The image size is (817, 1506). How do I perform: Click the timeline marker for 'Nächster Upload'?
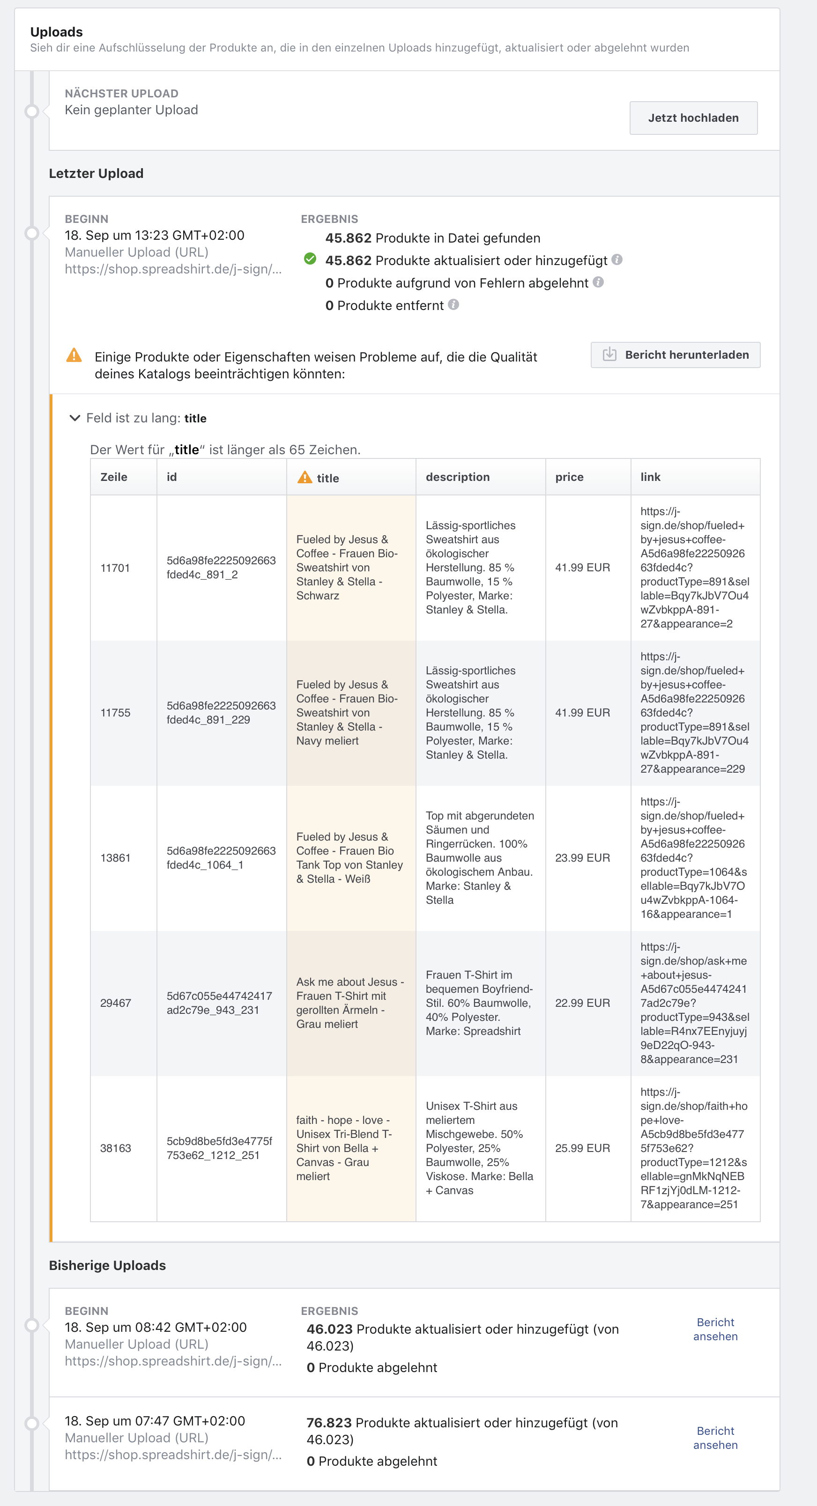pyautogui.click(x=32, y=111)
